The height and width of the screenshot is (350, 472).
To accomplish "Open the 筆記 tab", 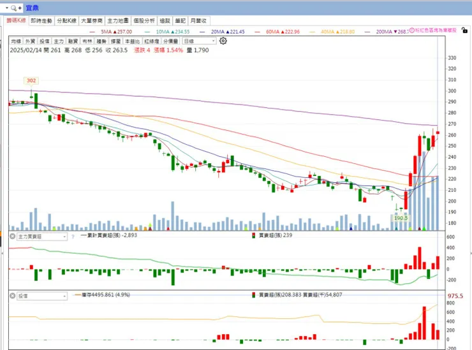I will point(181,21).
